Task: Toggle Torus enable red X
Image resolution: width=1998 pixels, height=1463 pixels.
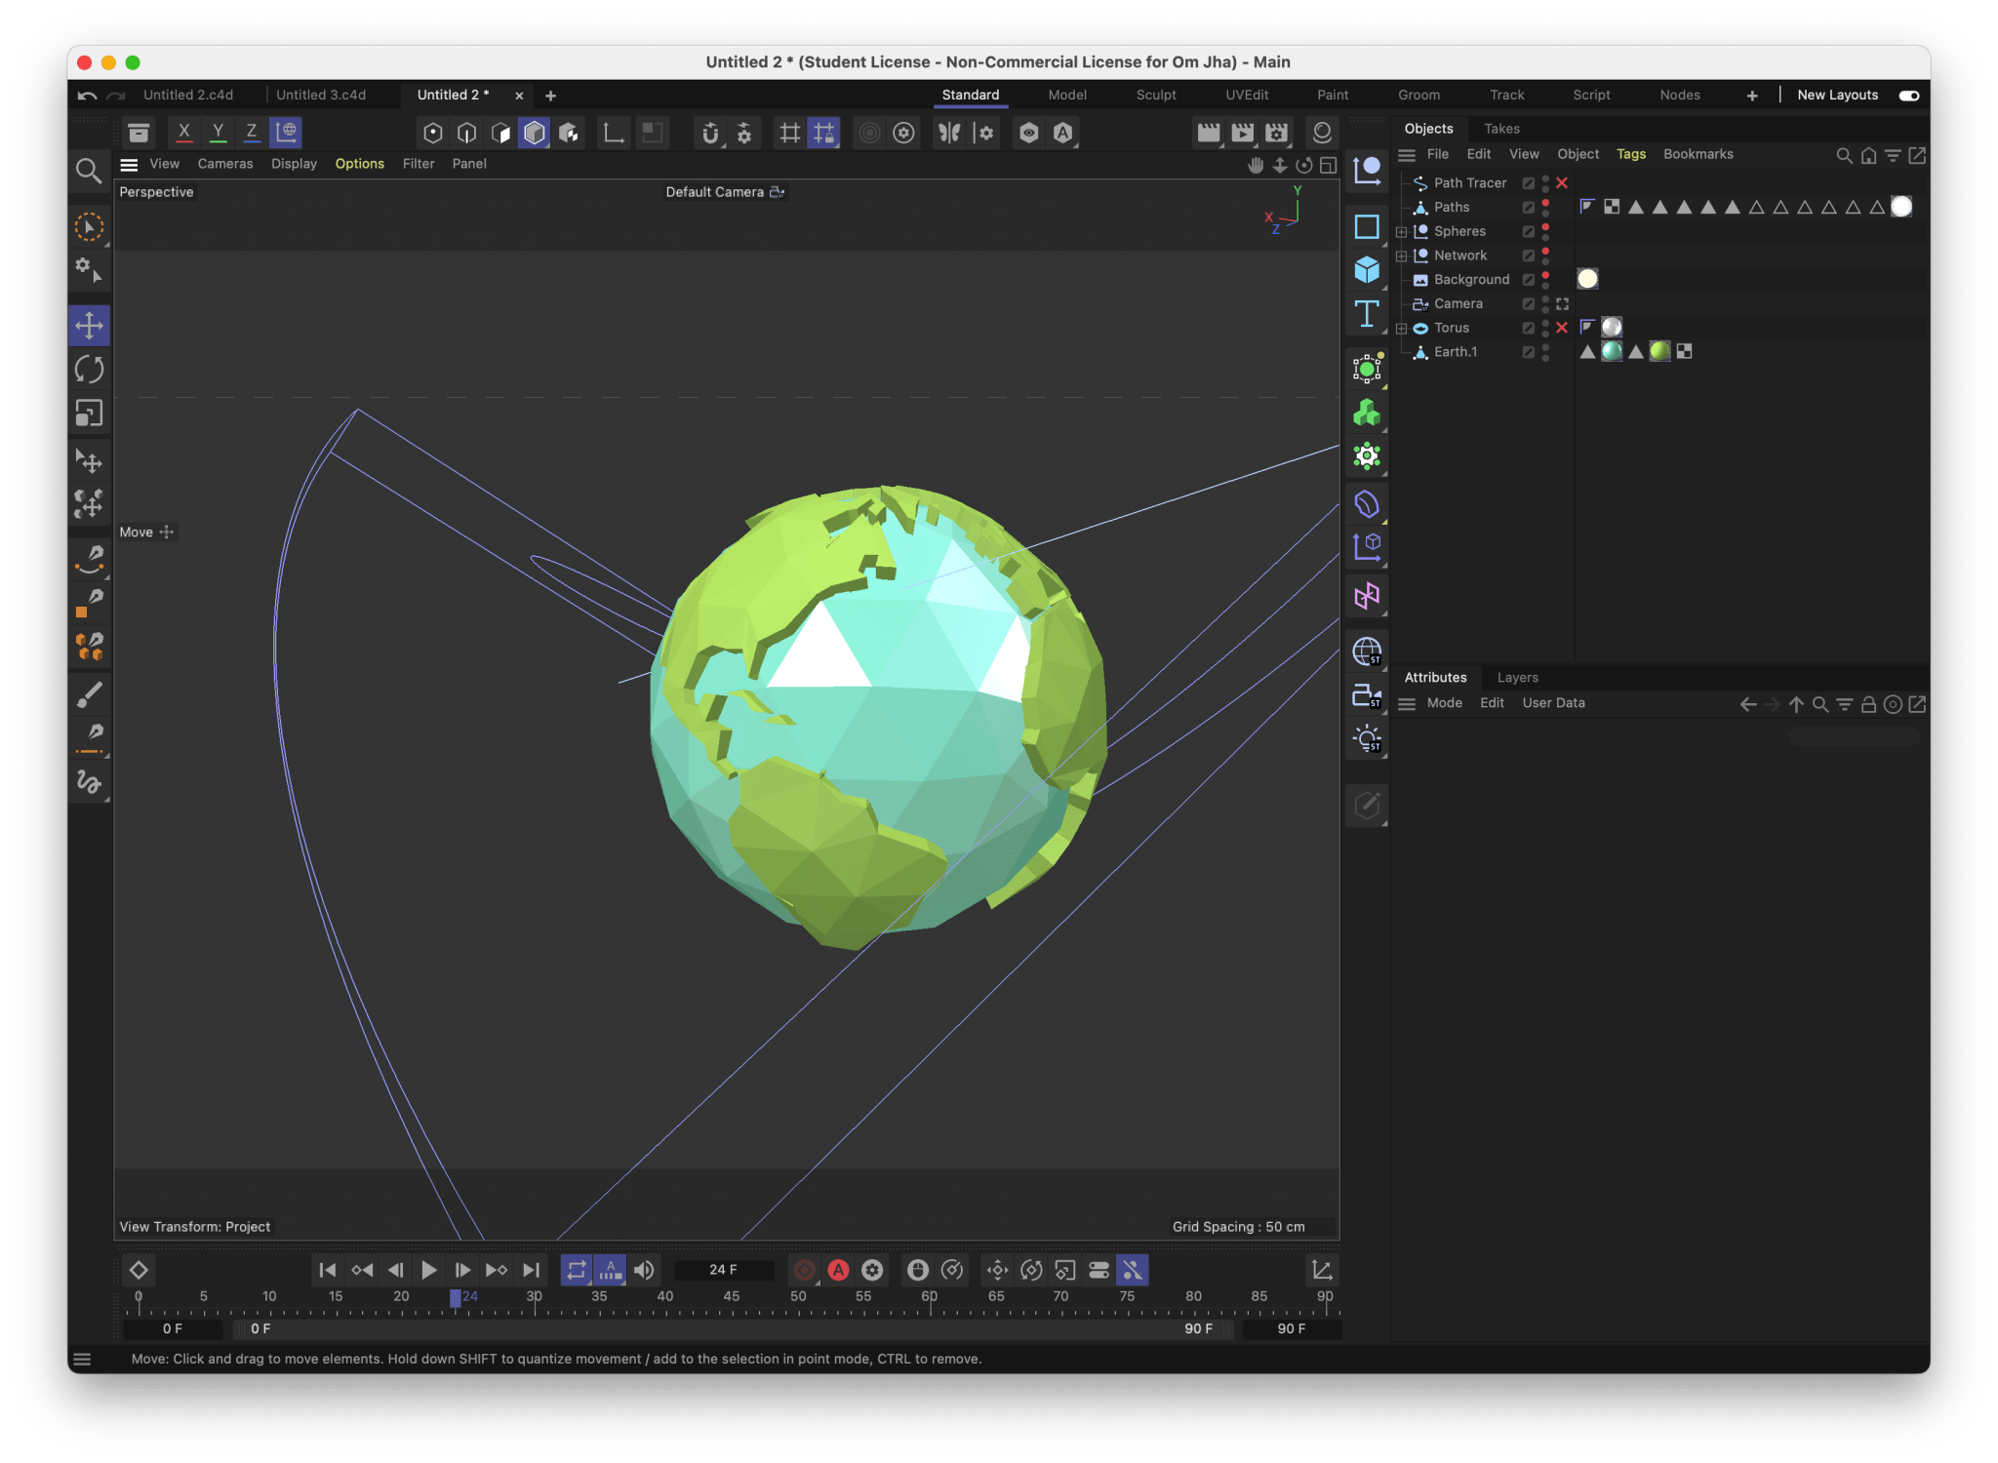Action: coord(1562,328)
